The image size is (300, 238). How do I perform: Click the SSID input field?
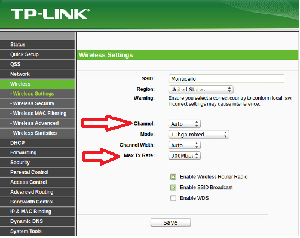pos(226,78)
